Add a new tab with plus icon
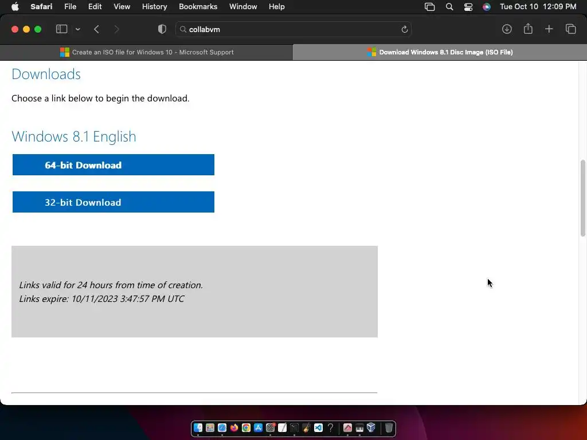The image size is (587, 440). (x=549, y=29)
